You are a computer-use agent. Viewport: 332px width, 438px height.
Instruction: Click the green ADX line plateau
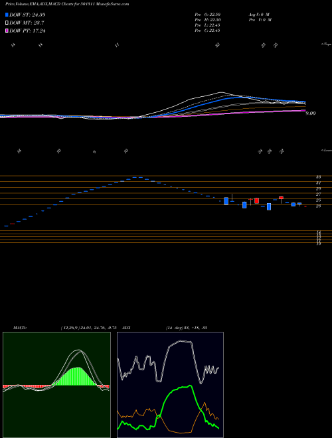coord(181,387)
